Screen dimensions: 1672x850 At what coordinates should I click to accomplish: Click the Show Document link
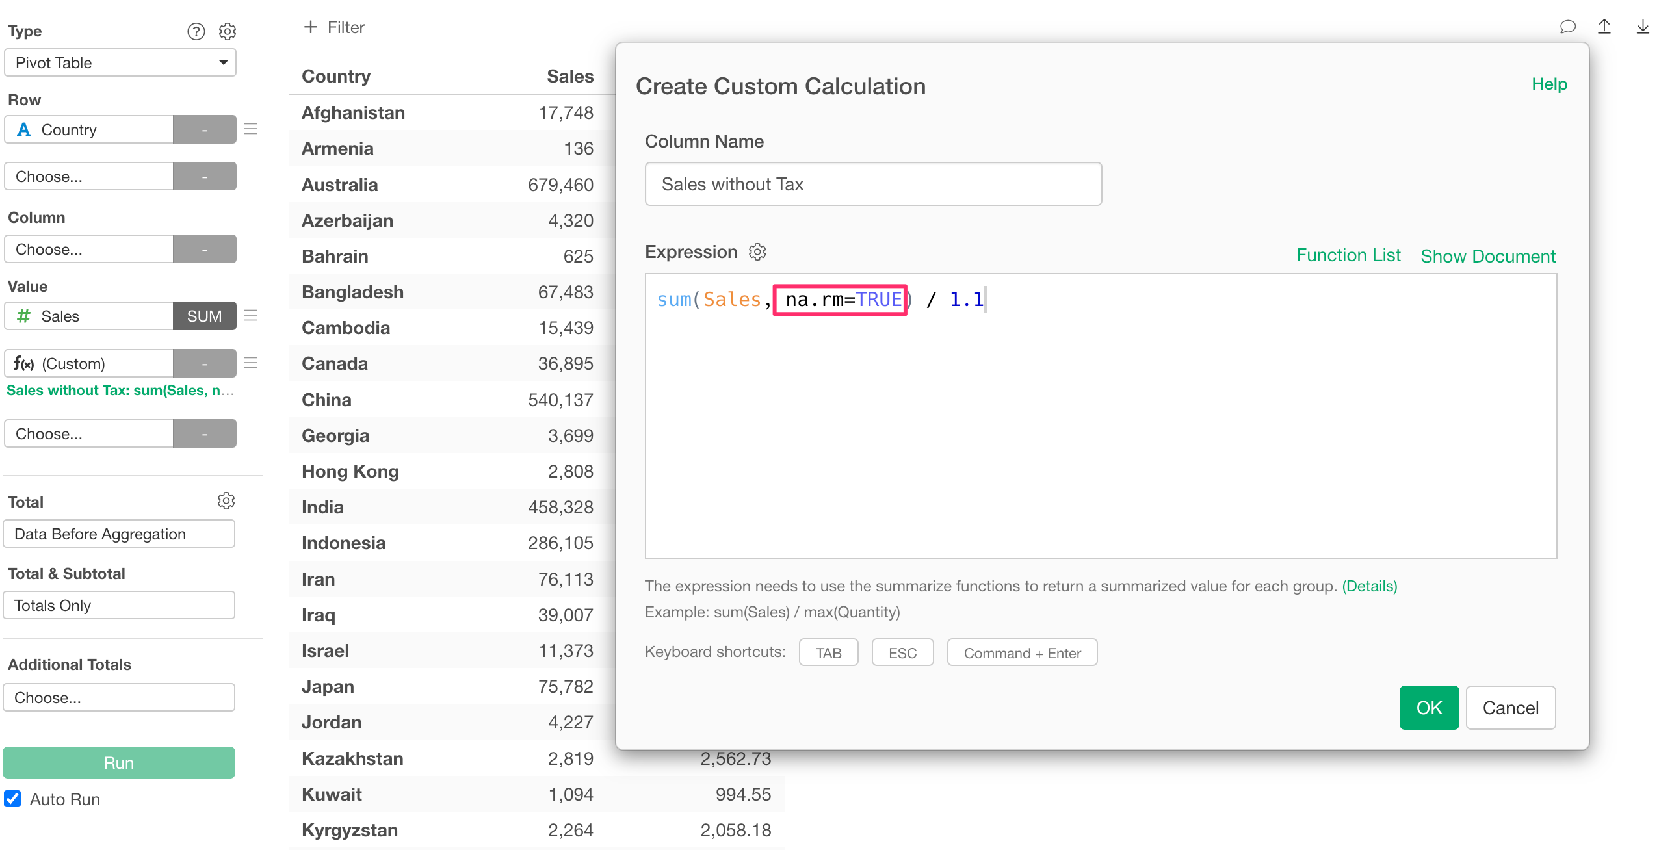[x=1487, y=256]
